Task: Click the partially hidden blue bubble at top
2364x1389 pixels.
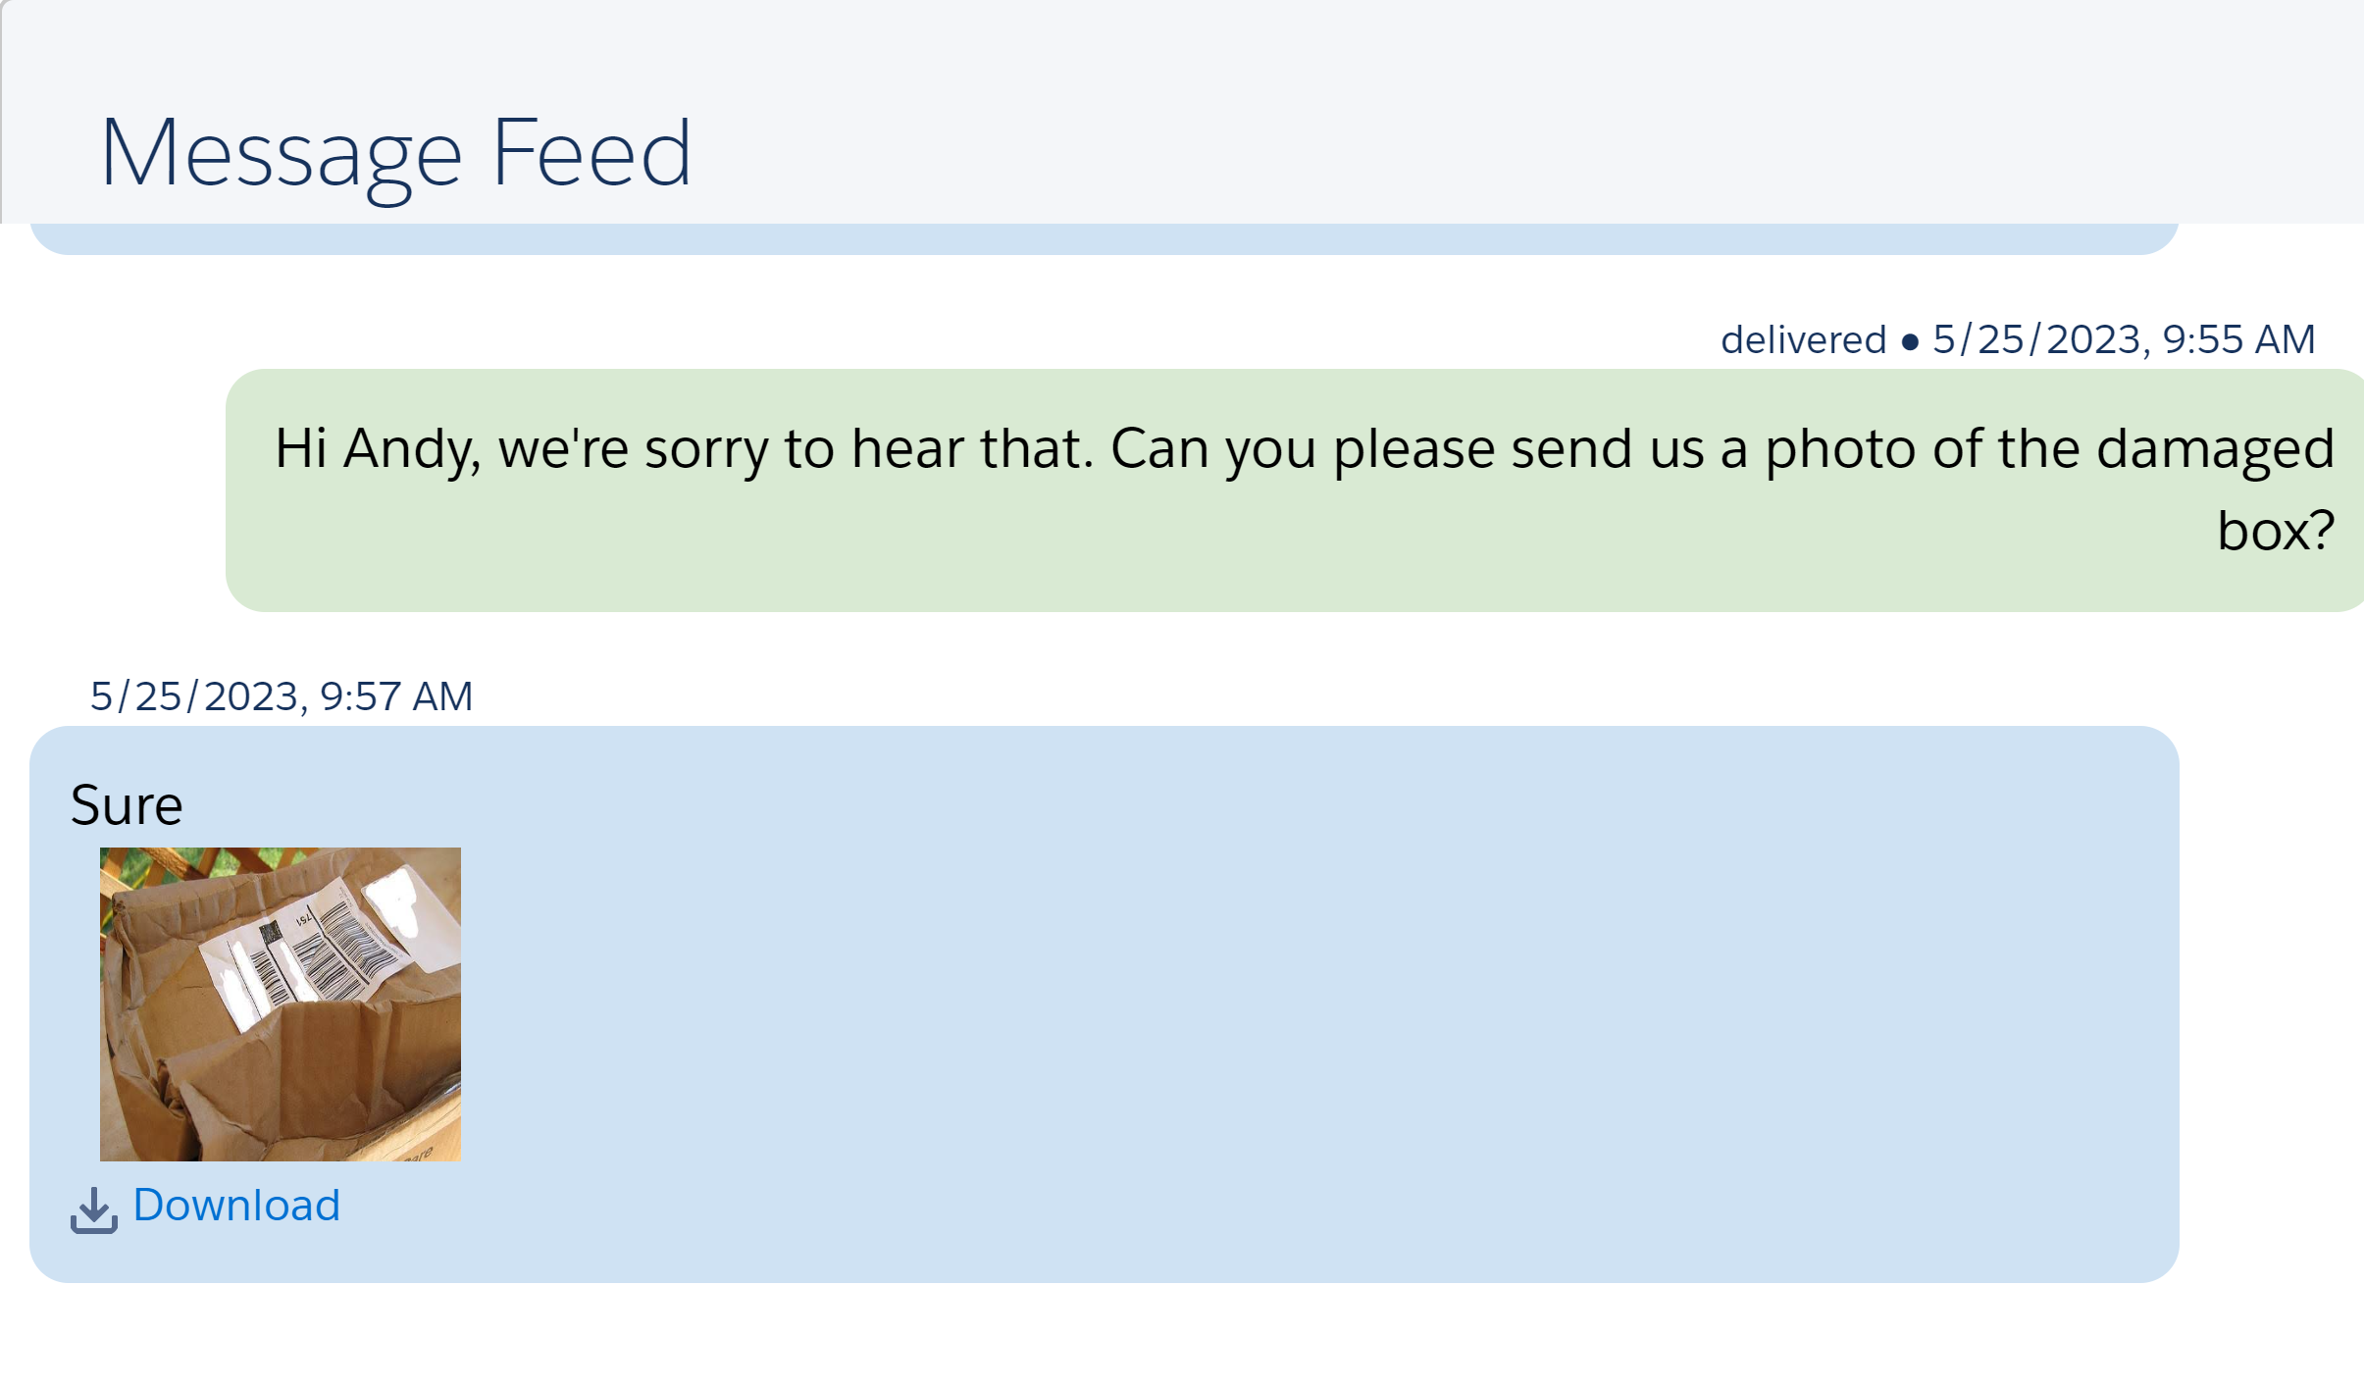Action: 1105,238
